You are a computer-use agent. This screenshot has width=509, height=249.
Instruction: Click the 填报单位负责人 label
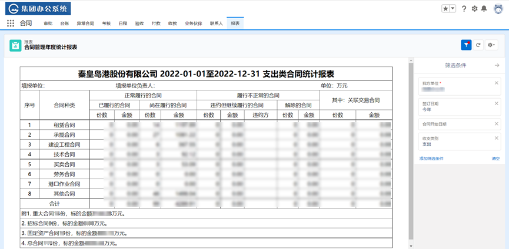135,86
